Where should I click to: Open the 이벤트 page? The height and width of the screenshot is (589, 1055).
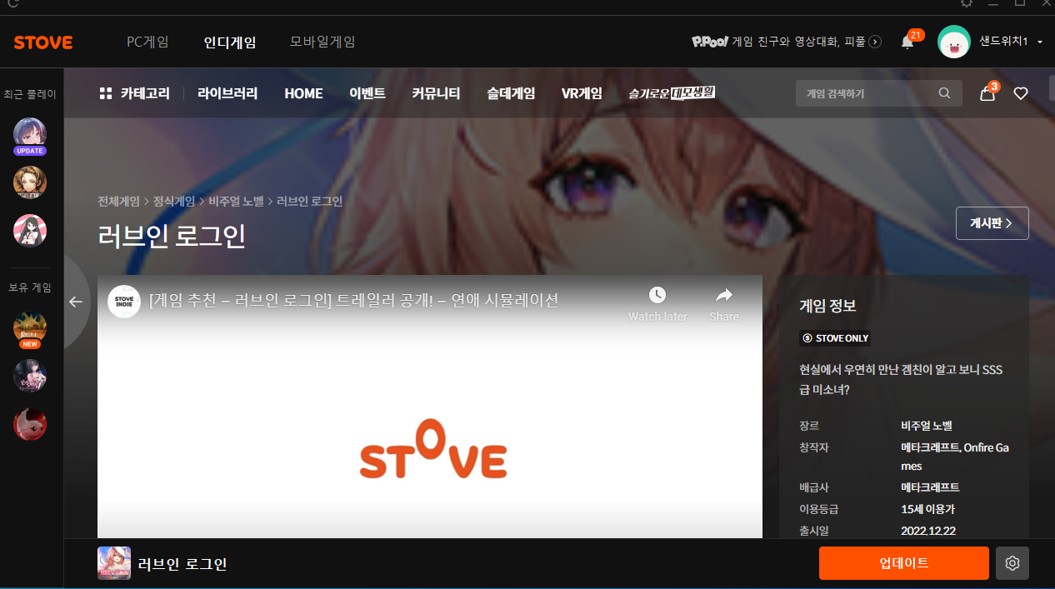tap(367, 93)
